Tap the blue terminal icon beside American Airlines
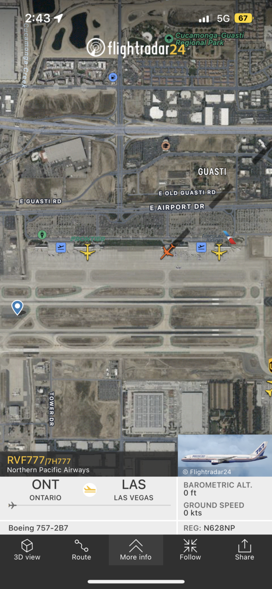Image resolution: width=272 pixels, height=589 pixels. coord(201,247)
